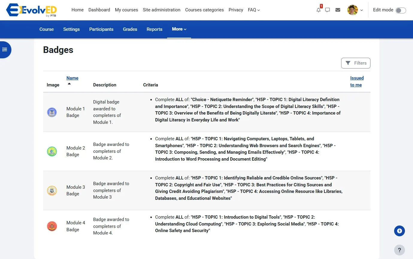Open the chat bubble messaging icon
Image resolution: width=413 pixels, height=259 pixels.
tap(328, 10)
